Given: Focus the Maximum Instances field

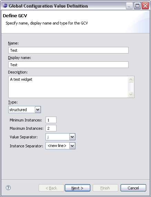Looking at the screenshot, I should pos(51,128).
